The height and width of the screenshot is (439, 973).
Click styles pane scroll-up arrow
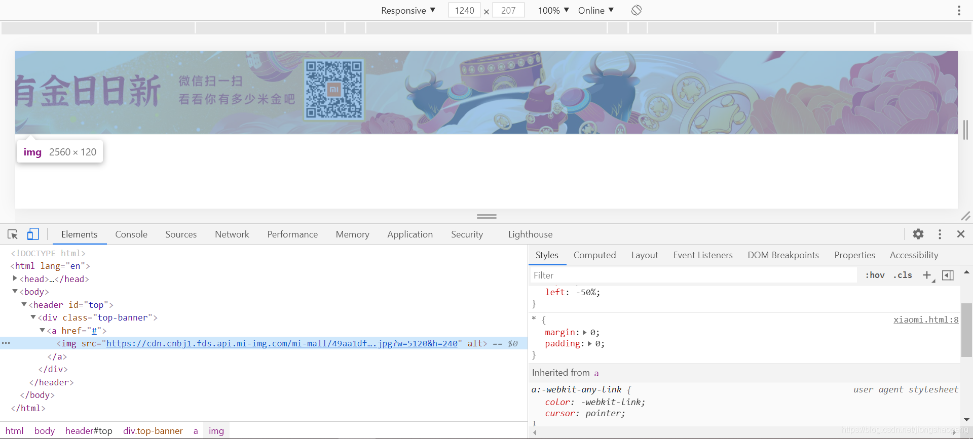pos(966,272)
